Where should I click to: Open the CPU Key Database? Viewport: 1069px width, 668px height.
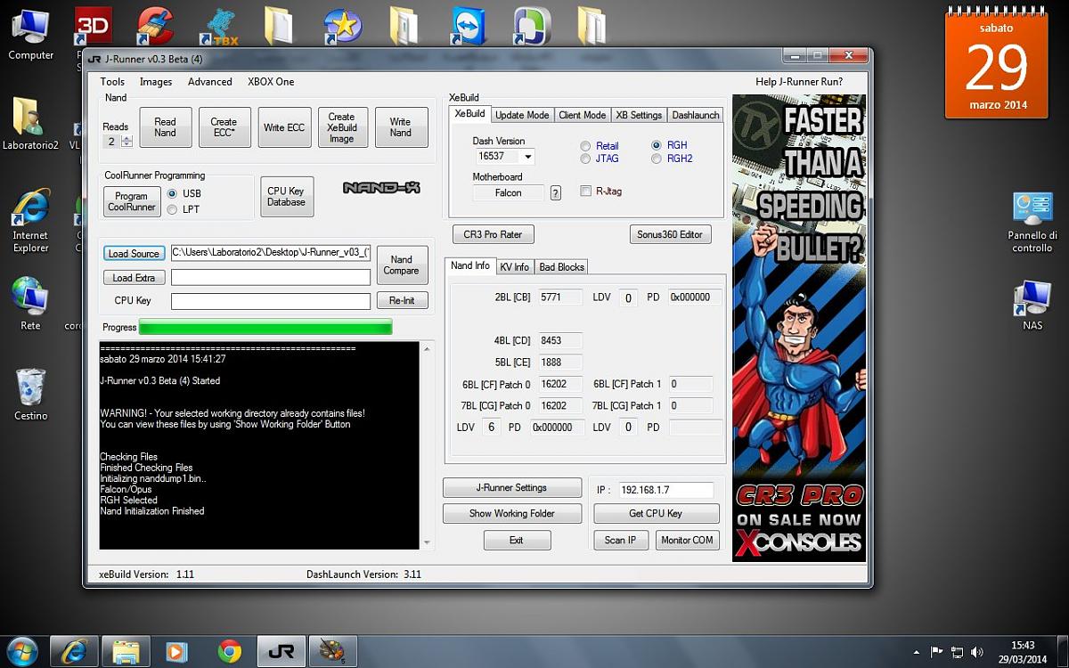point(286,196)
